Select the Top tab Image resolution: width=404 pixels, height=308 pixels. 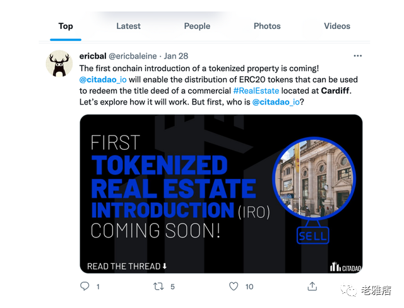pyautogui.click(x=66, y=26)
